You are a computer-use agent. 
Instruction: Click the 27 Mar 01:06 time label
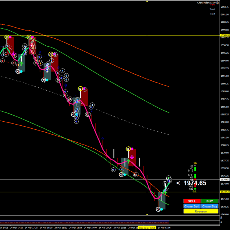tap(164, 228)
